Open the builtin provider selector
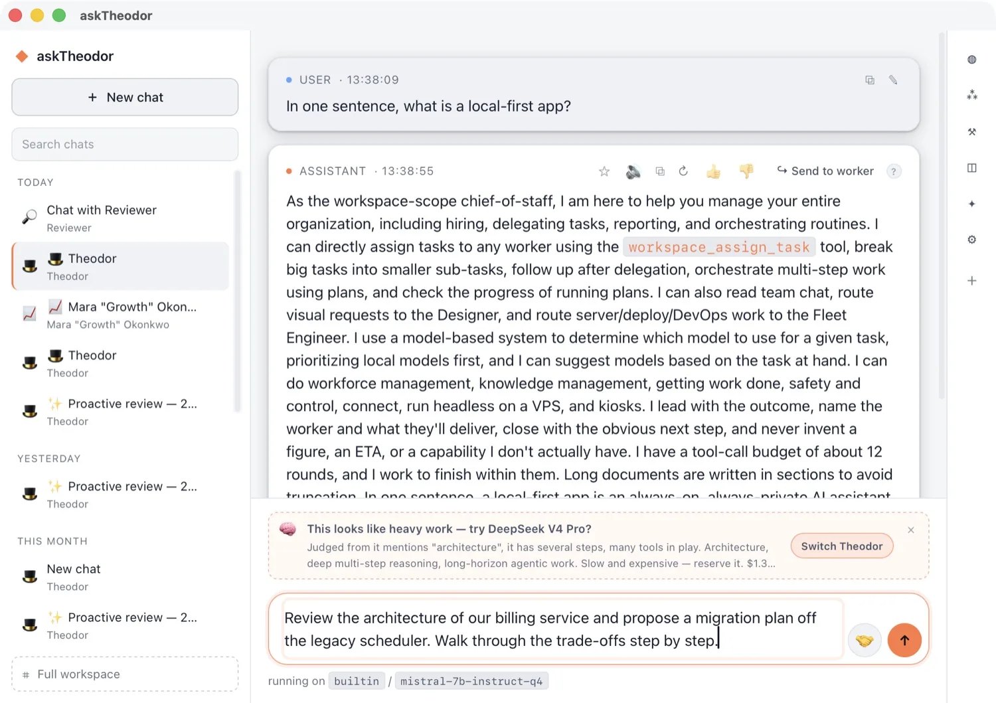 coord(357,681)
